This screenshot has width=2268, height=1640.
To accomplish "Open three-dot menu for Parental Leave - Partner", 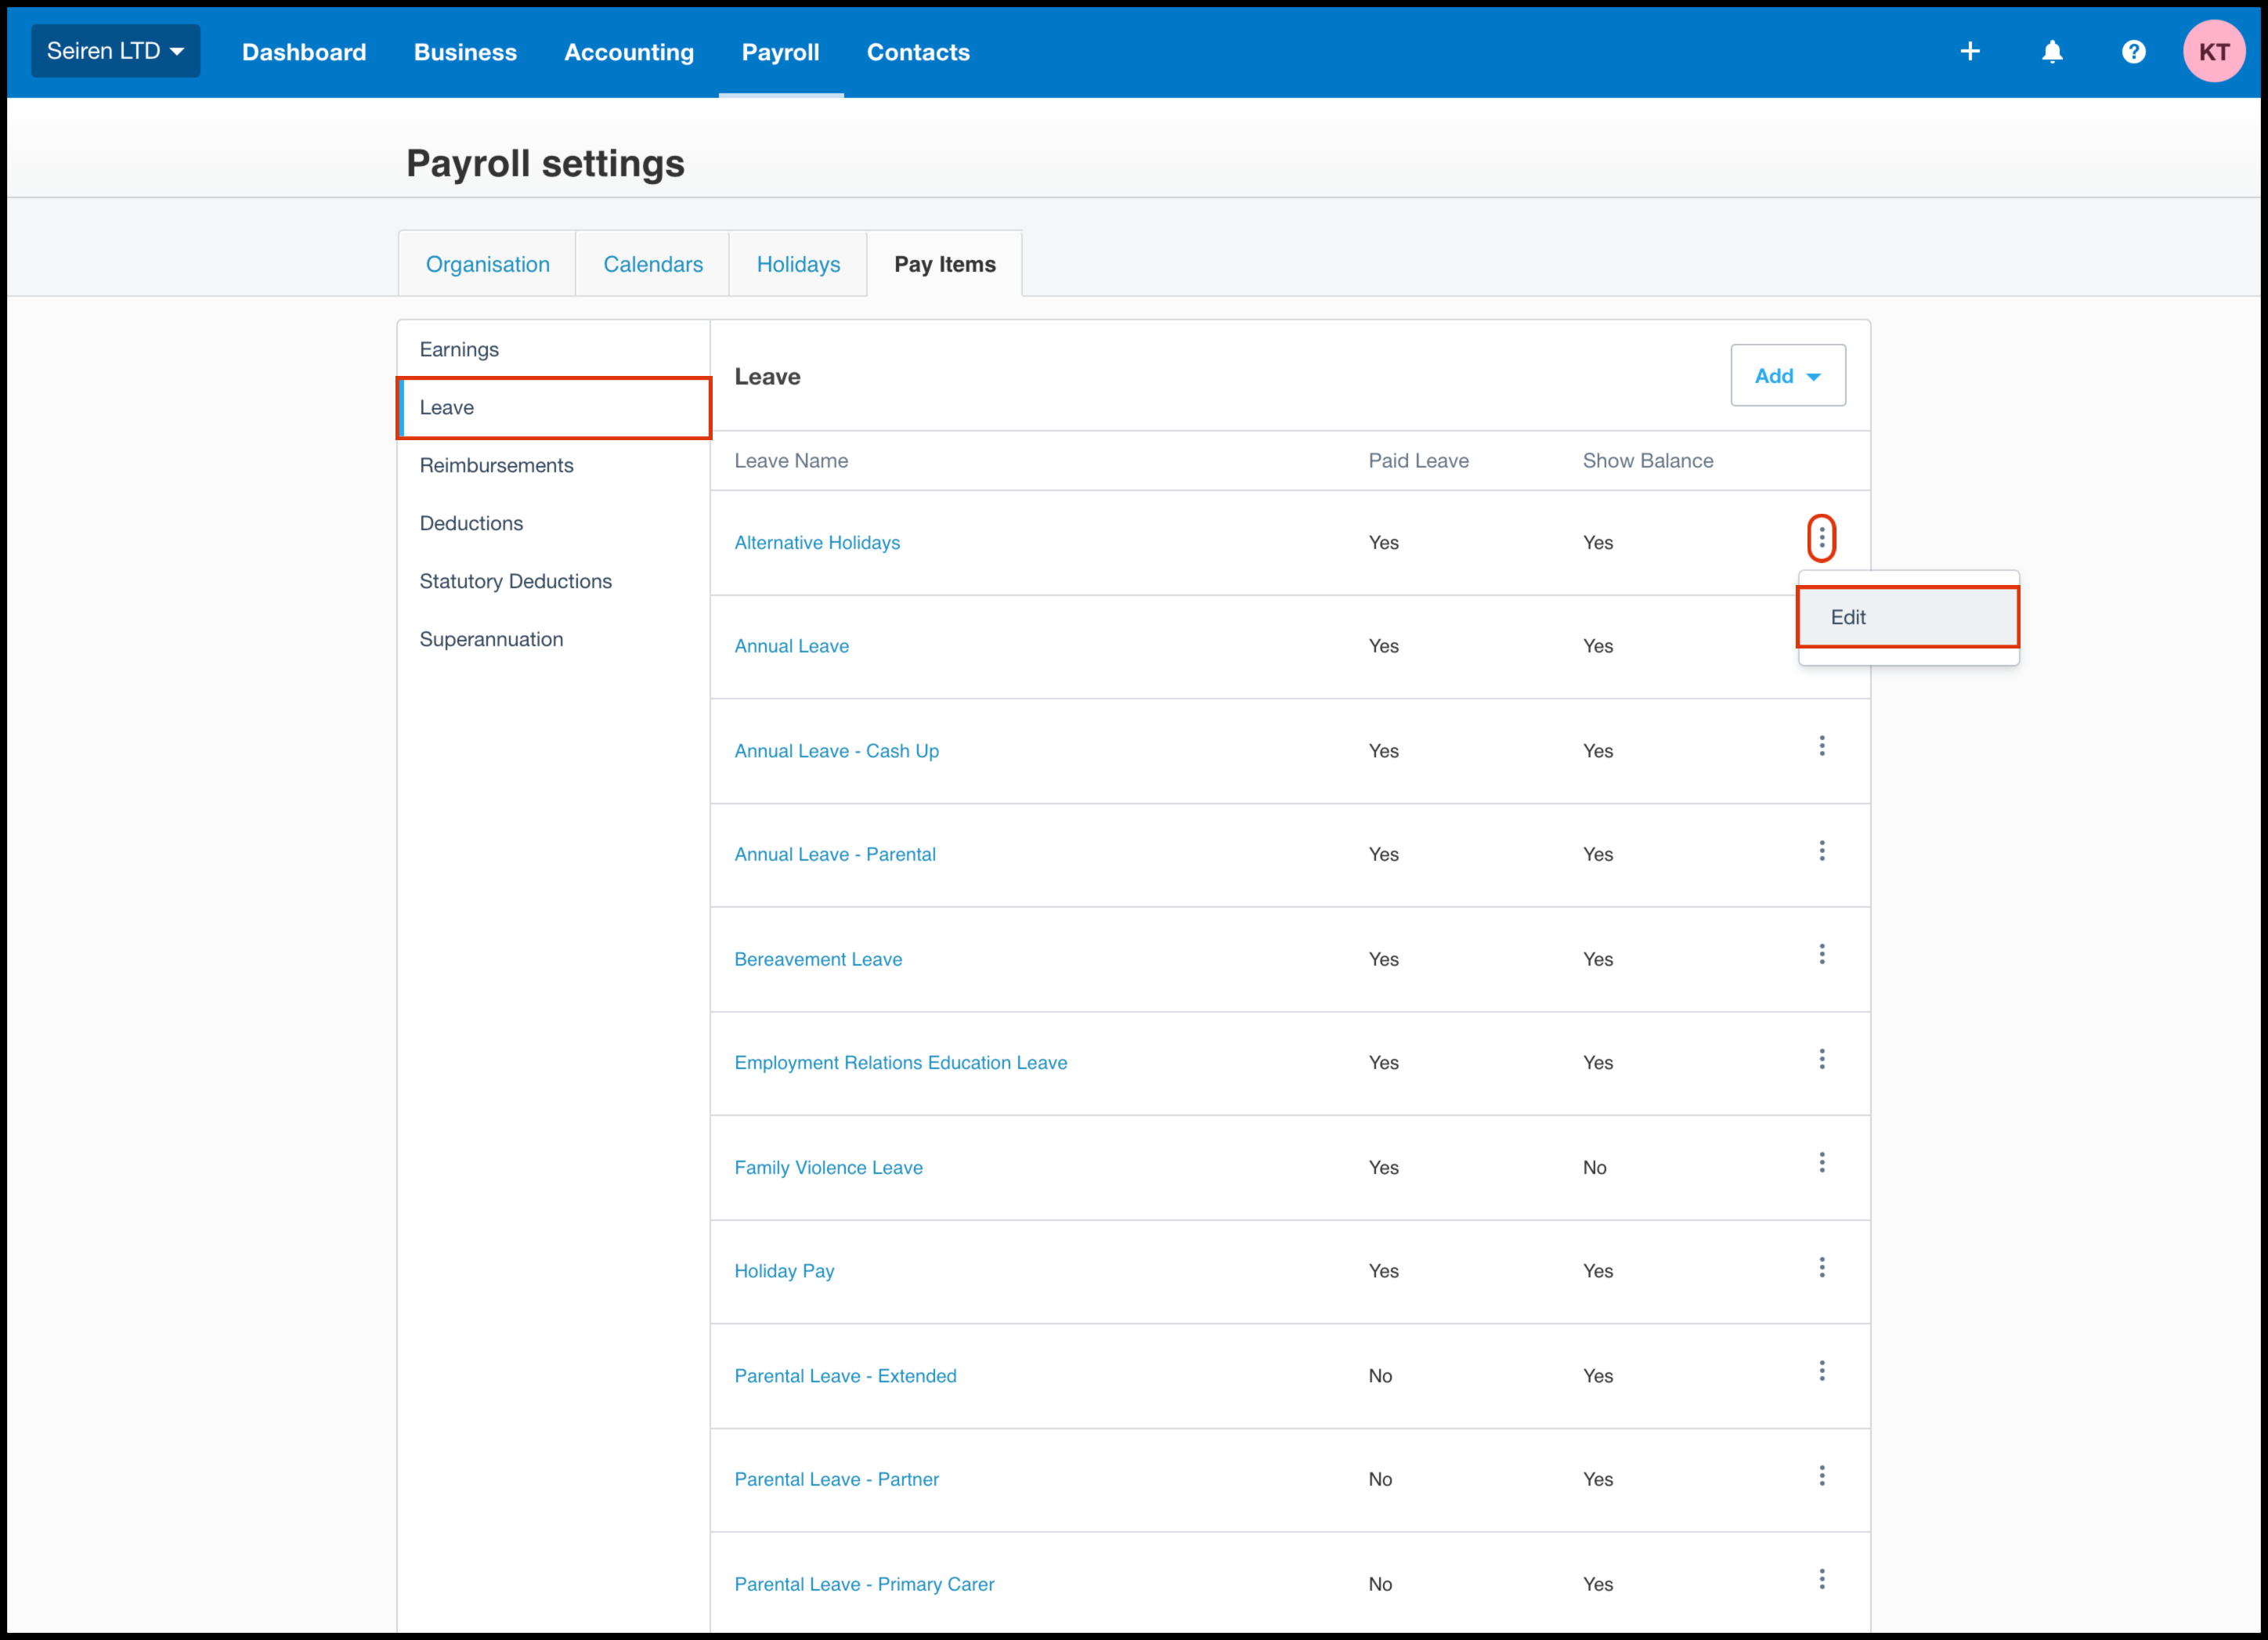I will (1821, 1475).
